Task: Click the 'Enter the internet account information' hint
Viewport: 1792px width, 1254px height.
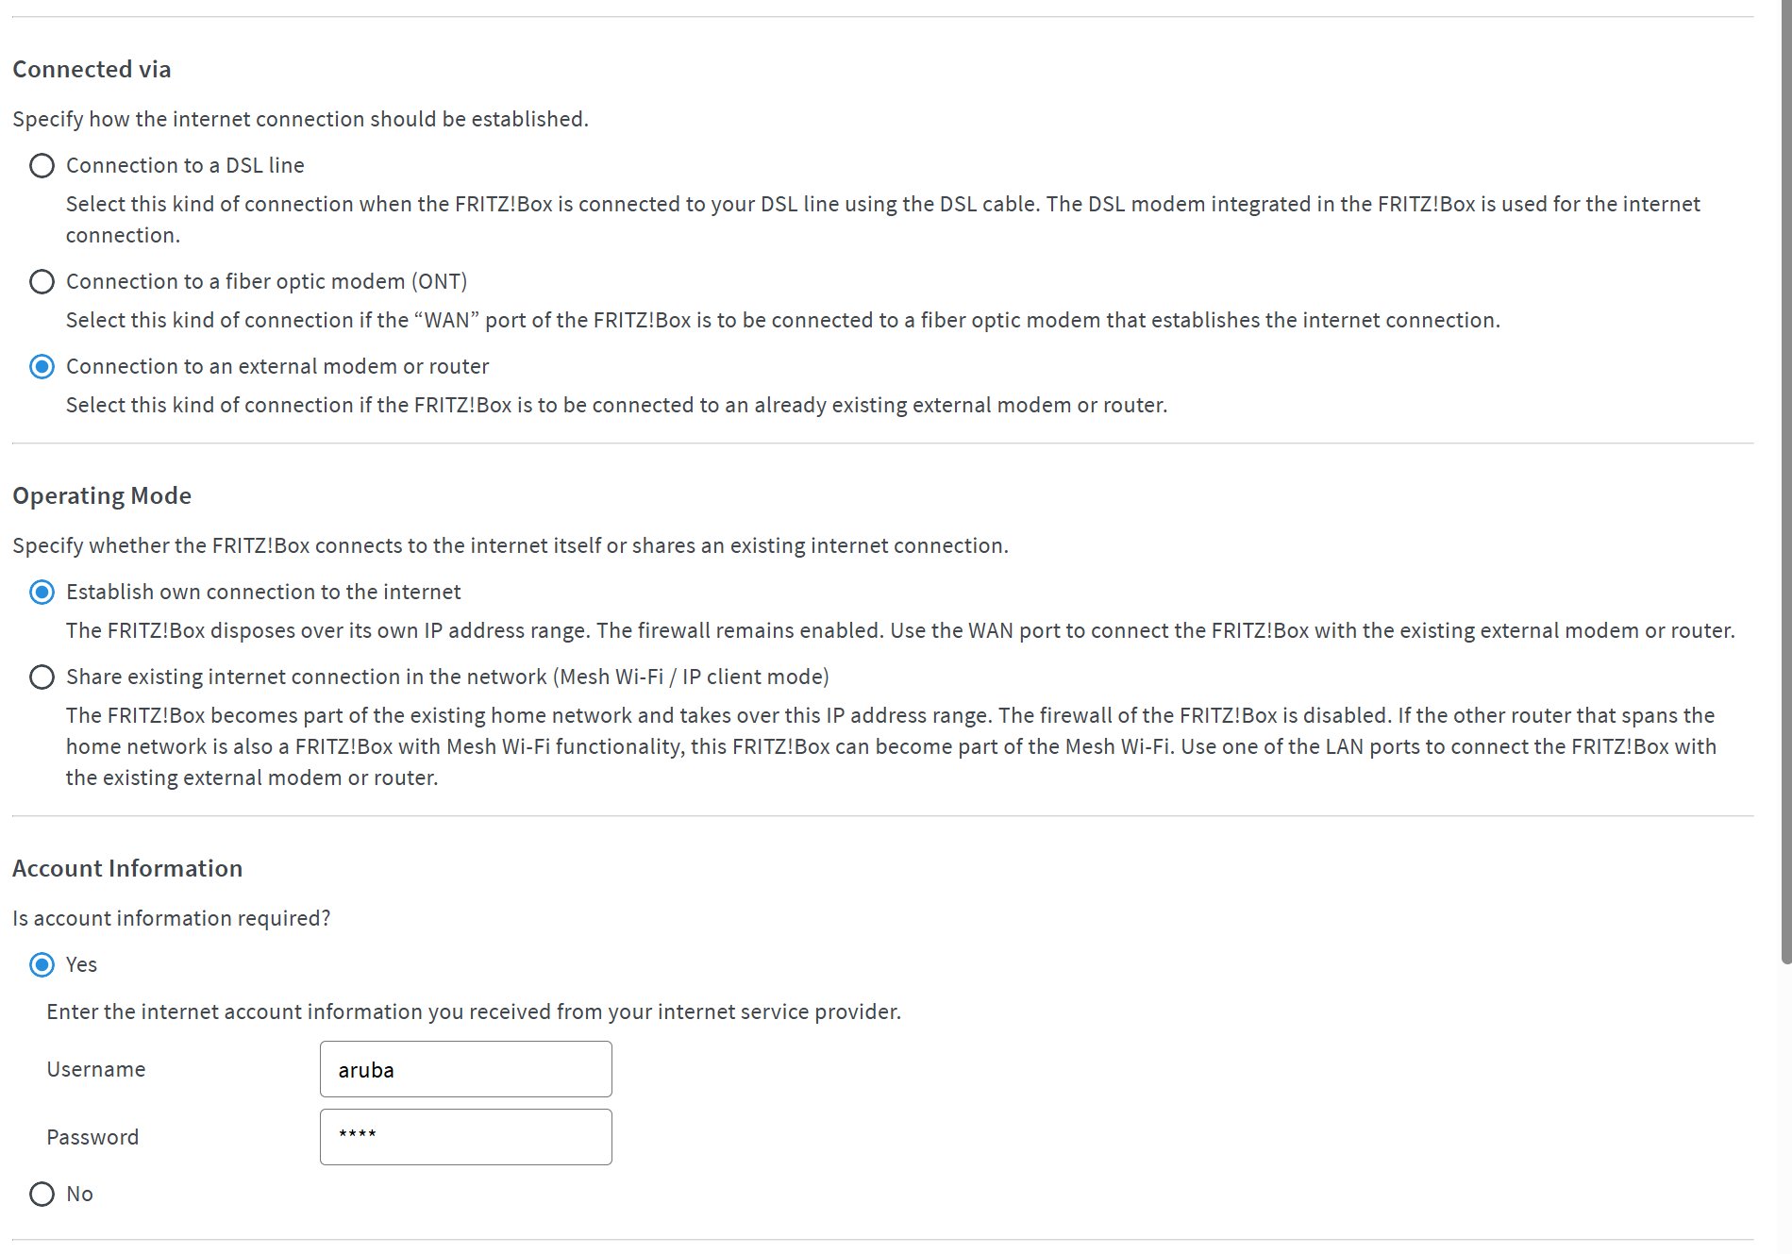Action: click(474, 1012)
